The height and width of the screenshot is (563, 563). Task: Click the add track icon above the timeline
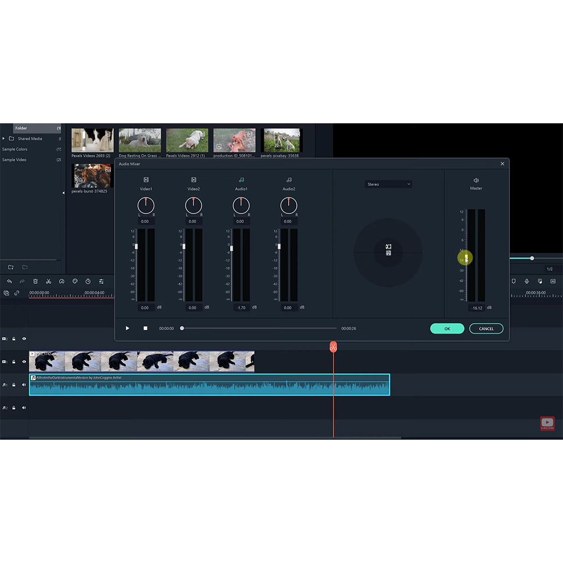tap(6, 293)
